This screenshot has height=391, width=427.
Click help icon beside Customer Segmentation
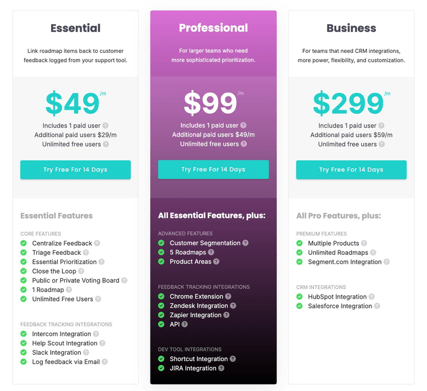[246, 243]
